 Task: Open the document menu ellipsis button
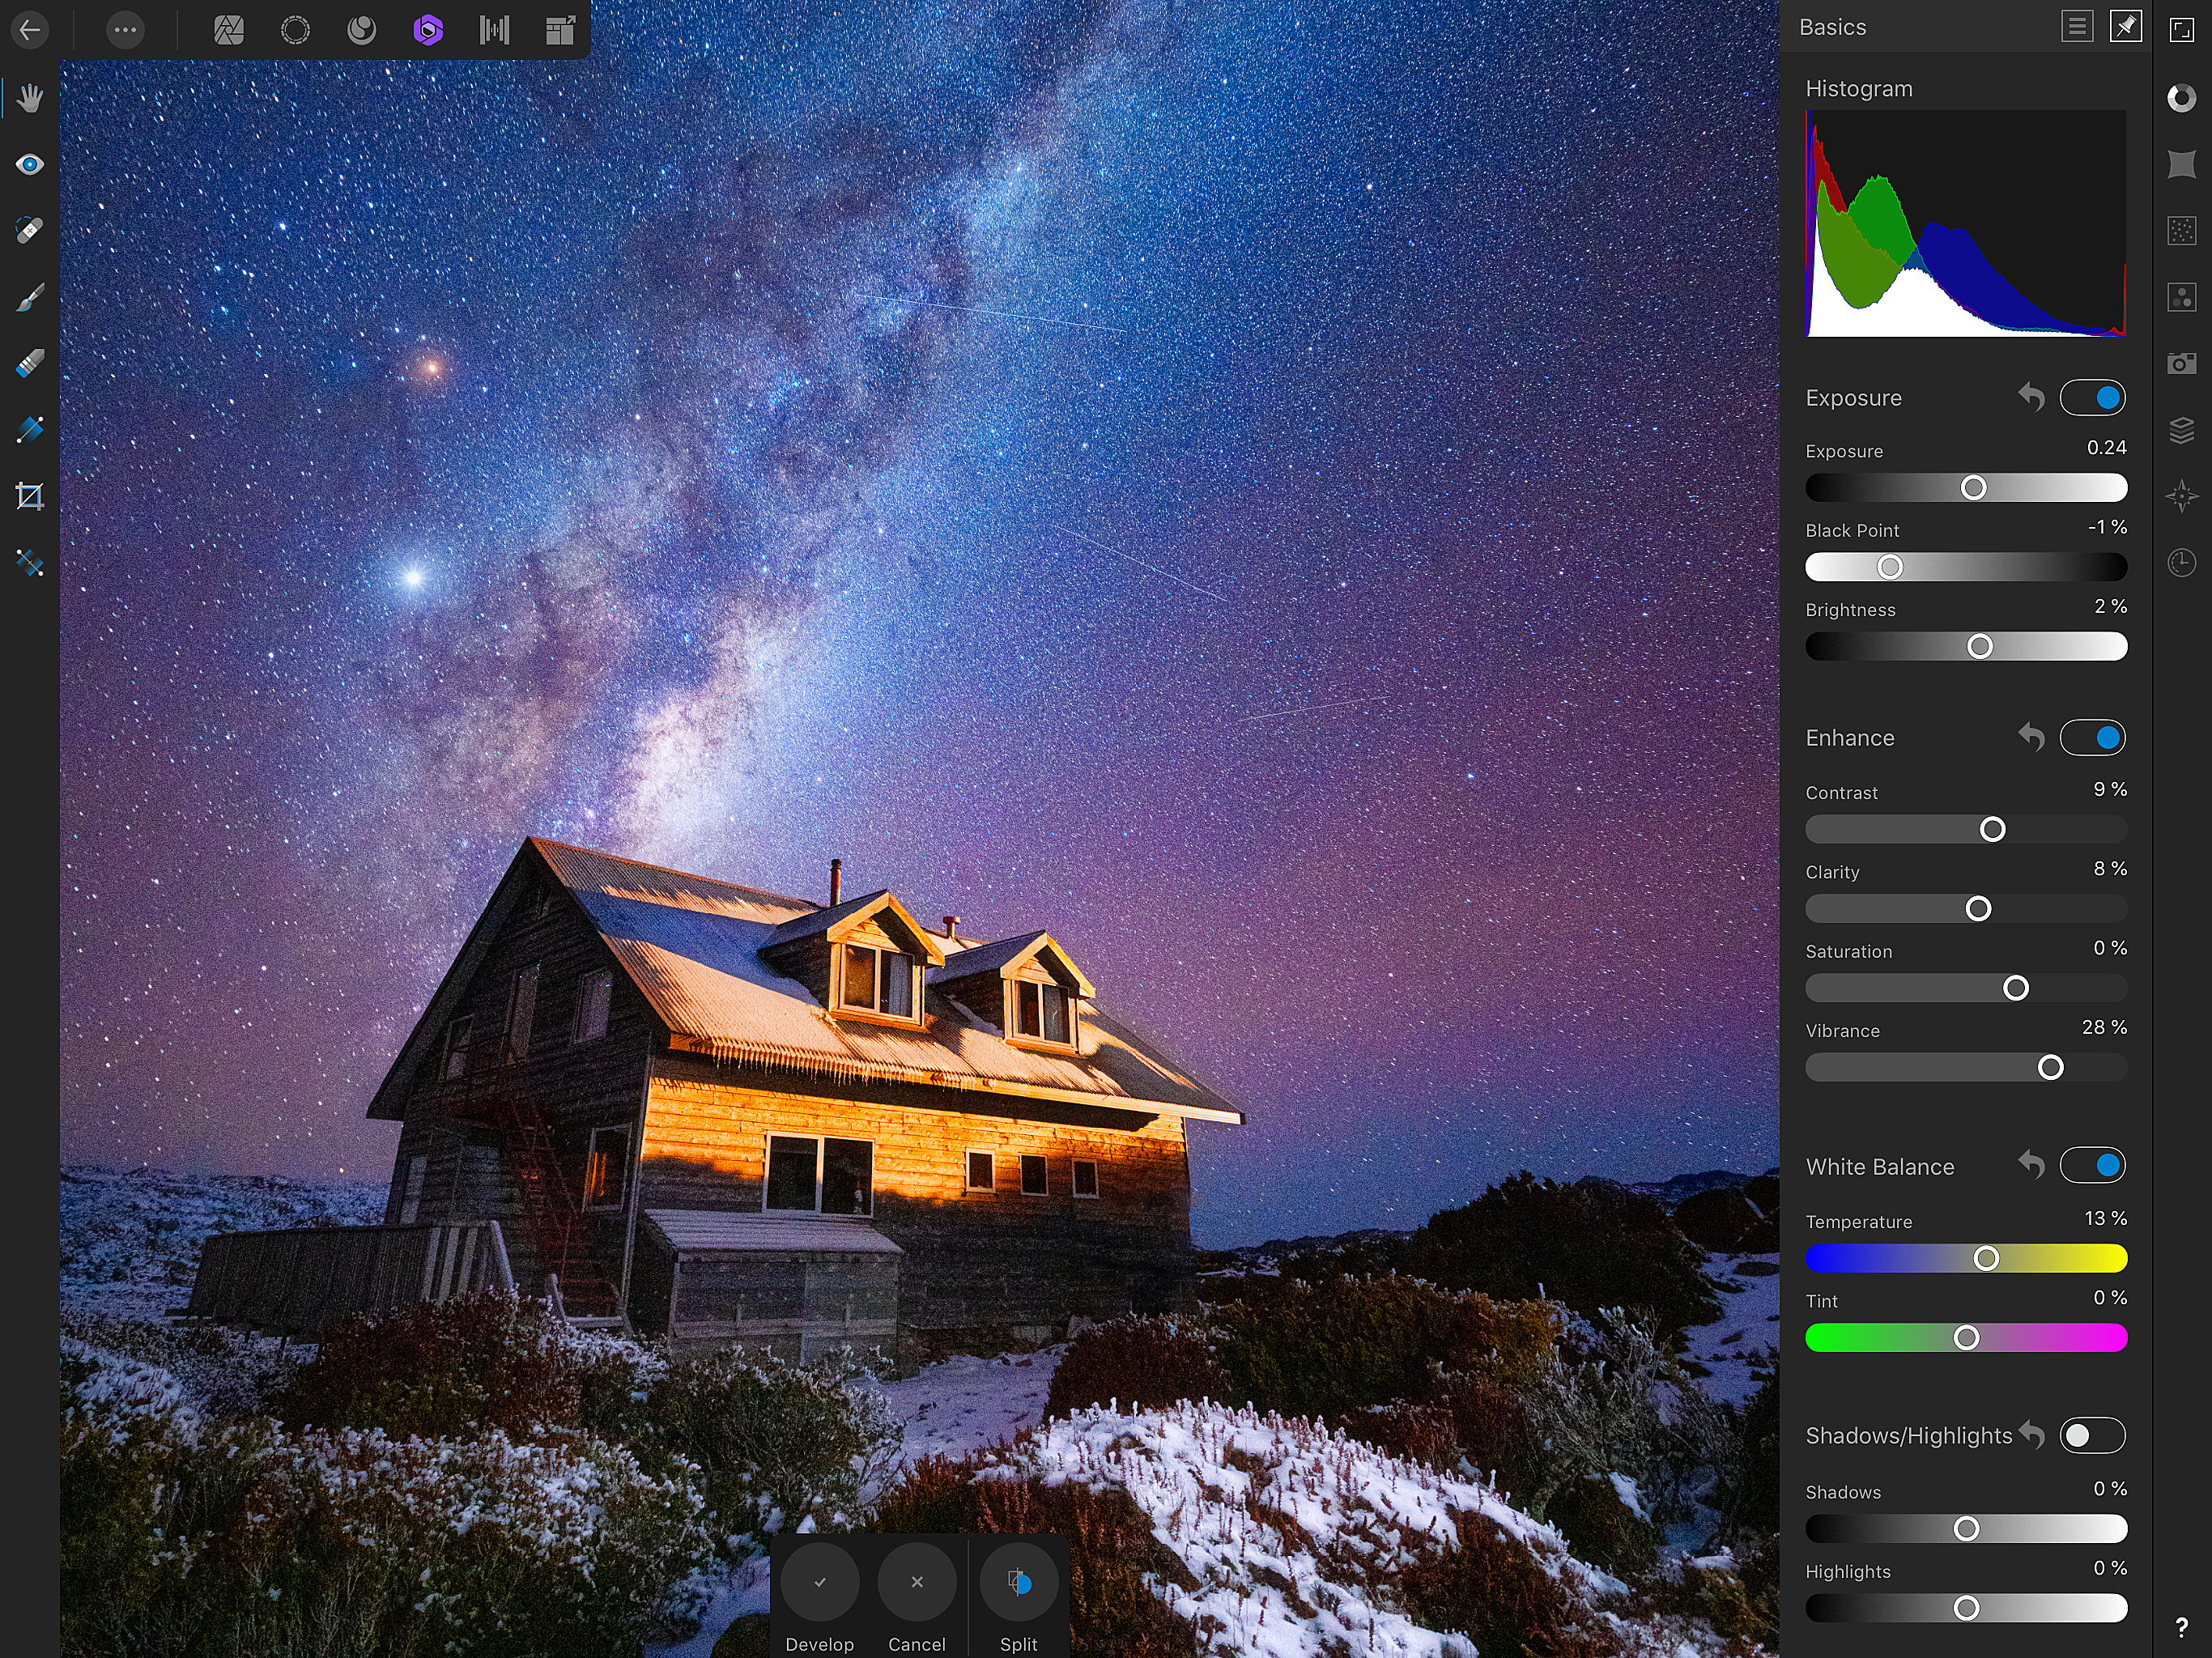click(125, 30)
